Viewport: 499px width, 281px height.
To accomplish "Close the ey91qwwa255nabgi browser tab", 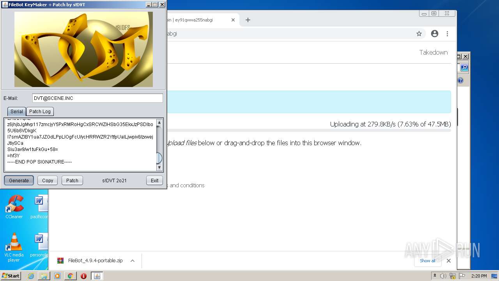I will point(233,20).
